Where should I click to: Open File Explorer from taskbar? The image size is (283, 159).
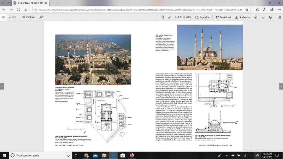pos(104,155)
